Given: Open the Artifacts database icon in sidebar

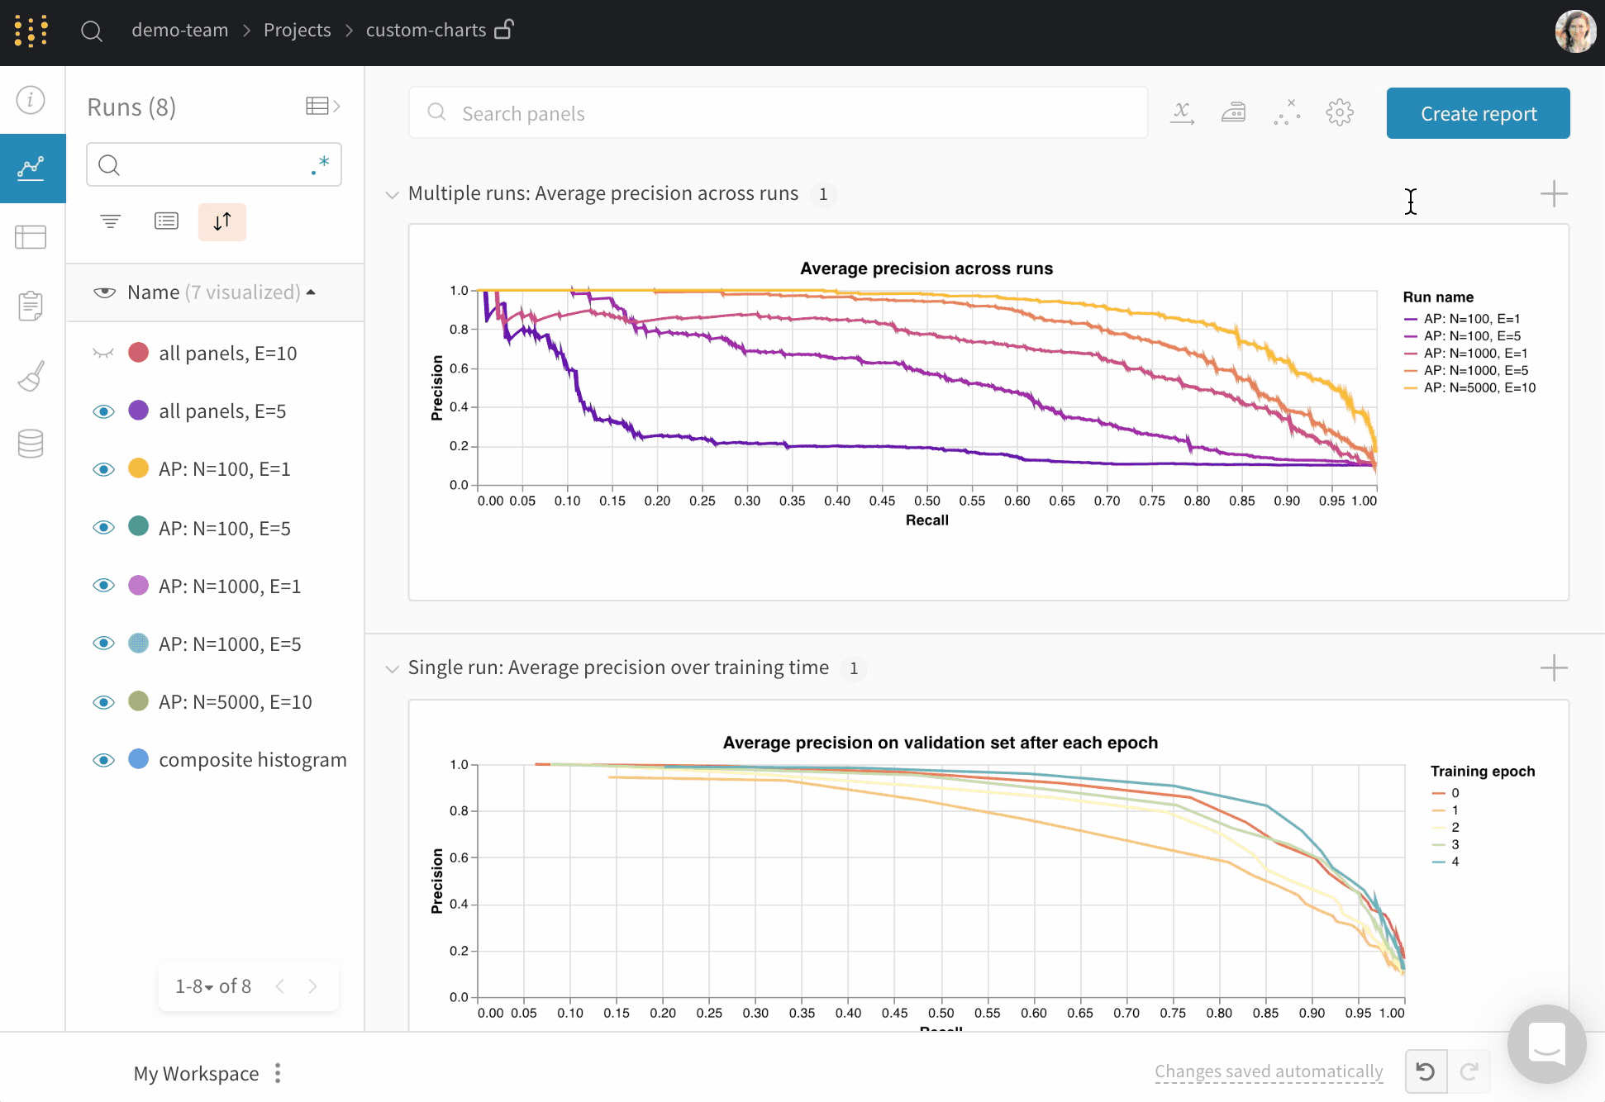Looking at the screenshot, I should 31,444.
